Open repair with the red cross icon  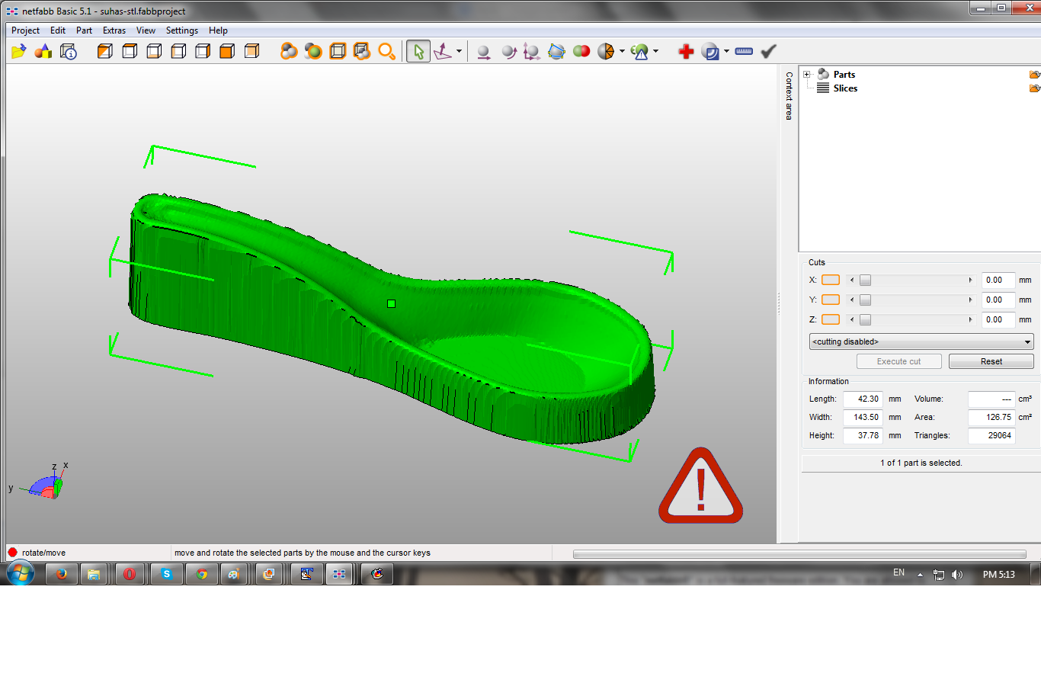pyautogui.click(x=686, y=51)
